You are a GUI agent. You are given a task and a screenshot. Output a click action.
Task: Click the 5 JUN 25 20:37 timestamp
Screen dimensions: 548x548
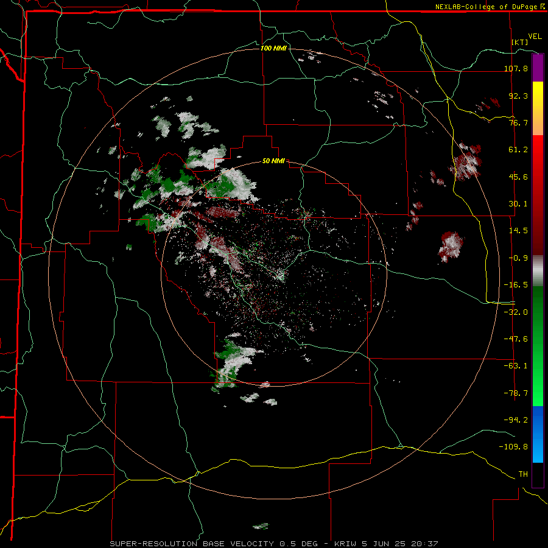pyautogui.click(x=400, y=544)
